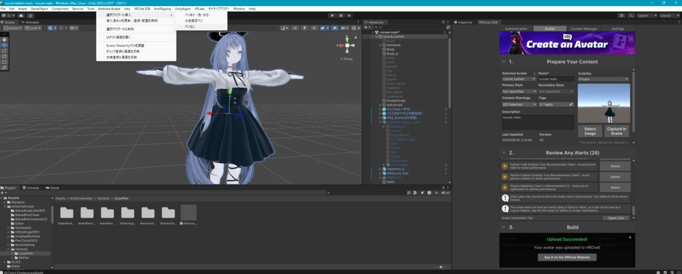This screenshot has height=274, width=682.
Task: Open the Content Warnings dropdown
Action: 519,104
